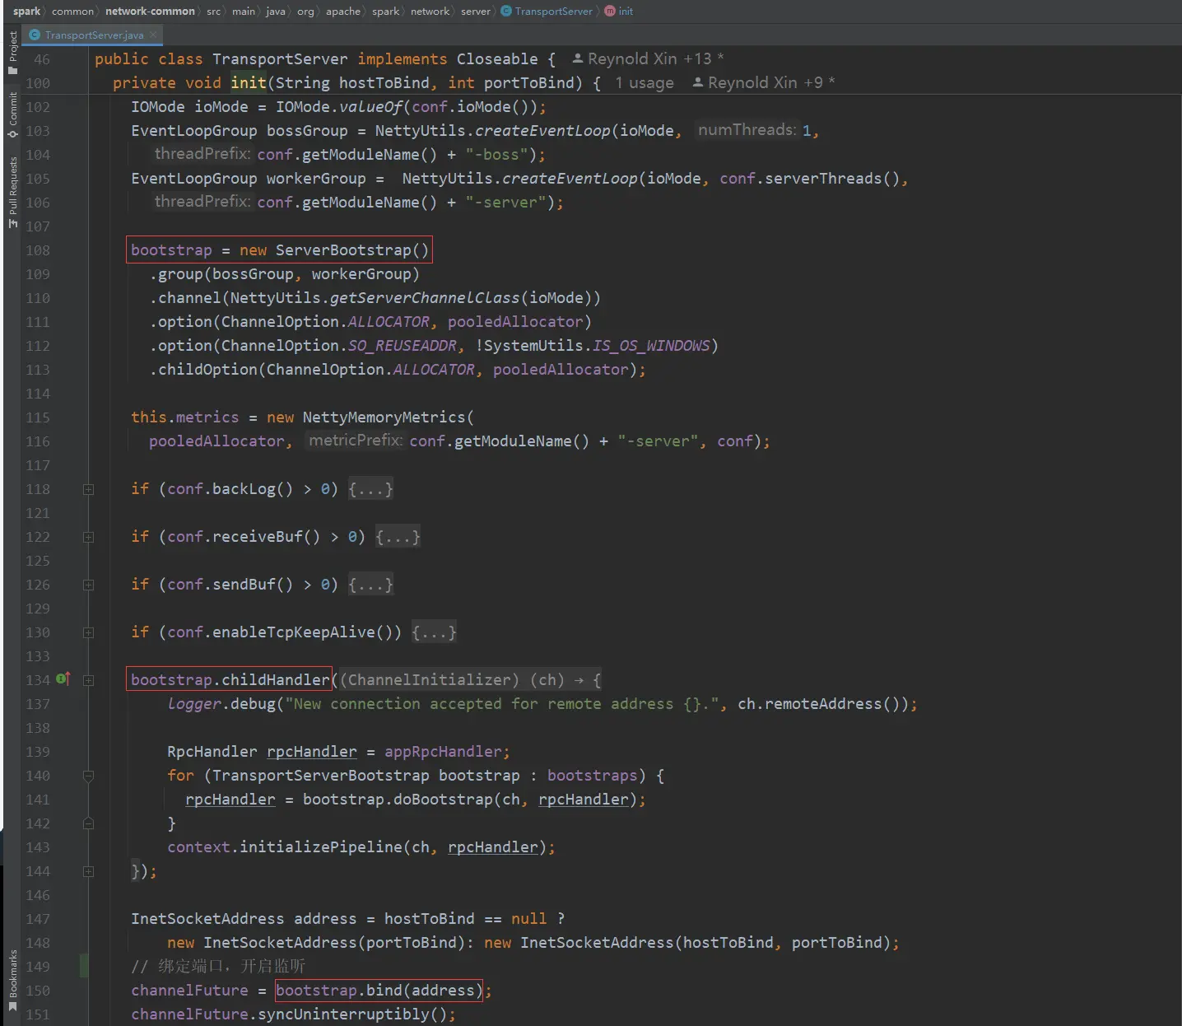Open the Project tool window icon

pos(12,53)
